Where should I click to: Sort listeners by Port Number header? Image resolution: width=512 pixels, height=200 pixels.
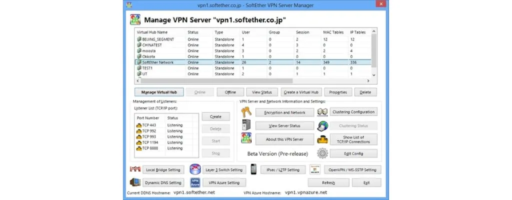coord(150,118)
